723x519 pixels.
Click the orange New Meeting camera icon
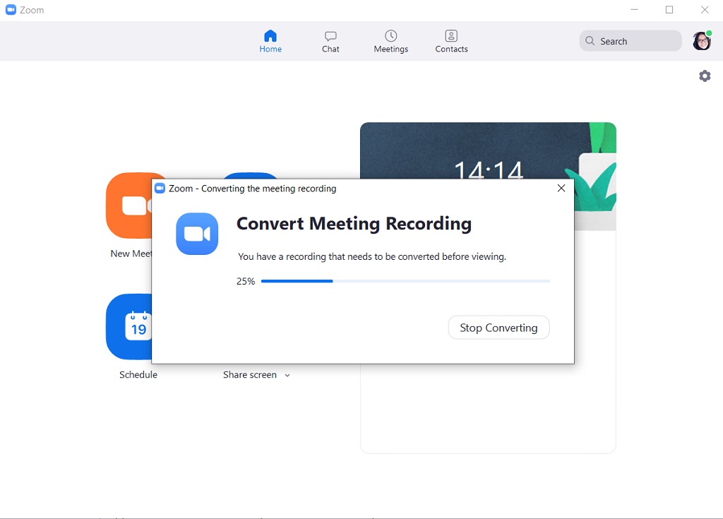pos(129,205)
